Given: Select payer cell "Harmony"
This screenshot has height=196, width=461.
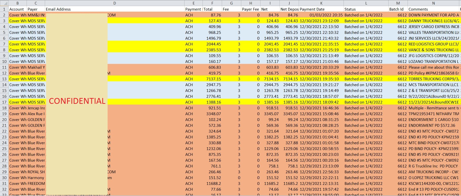Looking at the screenshot, I should (36, 178).
